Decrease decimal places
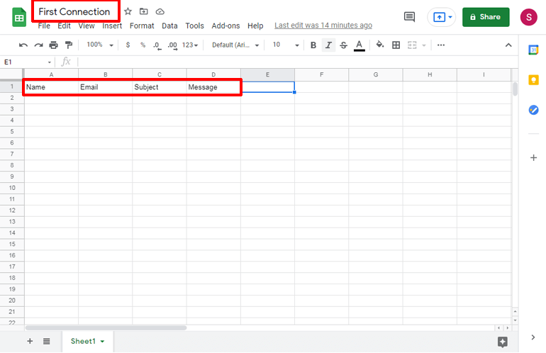The width and height of the screenshot is (546, 353). pyautogui.click(x=157, y=45)
